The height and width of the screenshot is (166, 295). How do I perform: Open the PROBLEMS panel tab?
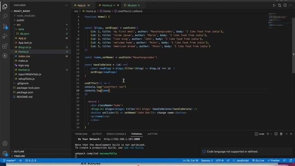[x=81, y=134]
